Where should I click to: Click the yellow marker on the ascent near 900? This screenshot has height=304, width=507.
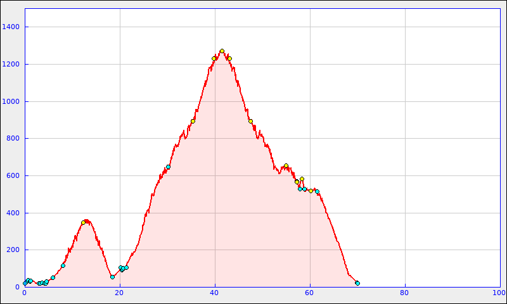tap(193, 121)
